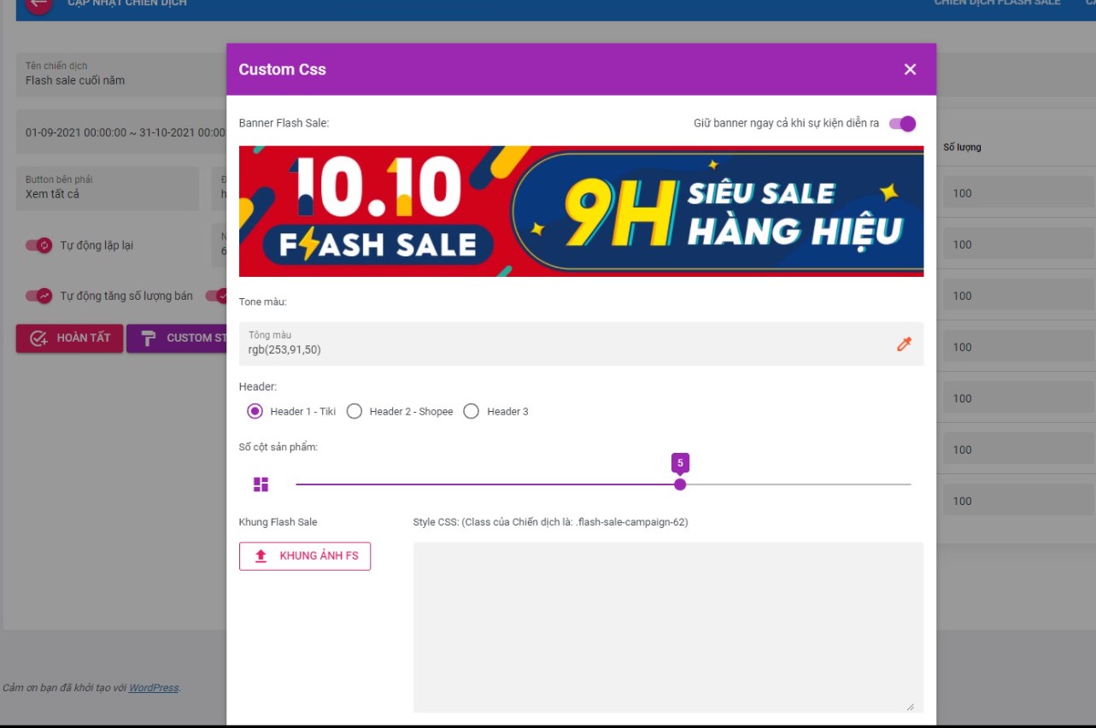Toggle Tự động tăng số lượng bán switch
The image size is (1096, 728).
tap(38, 296)
